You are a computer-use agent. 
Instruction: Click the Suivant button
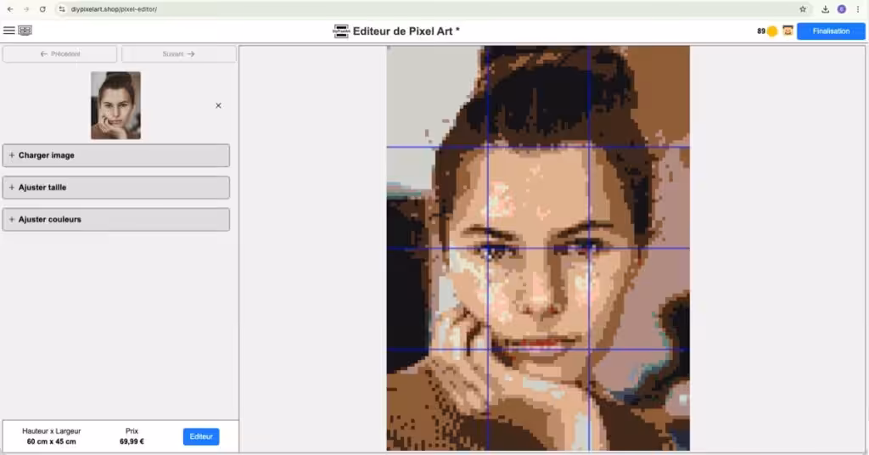[x=178, y=54]
